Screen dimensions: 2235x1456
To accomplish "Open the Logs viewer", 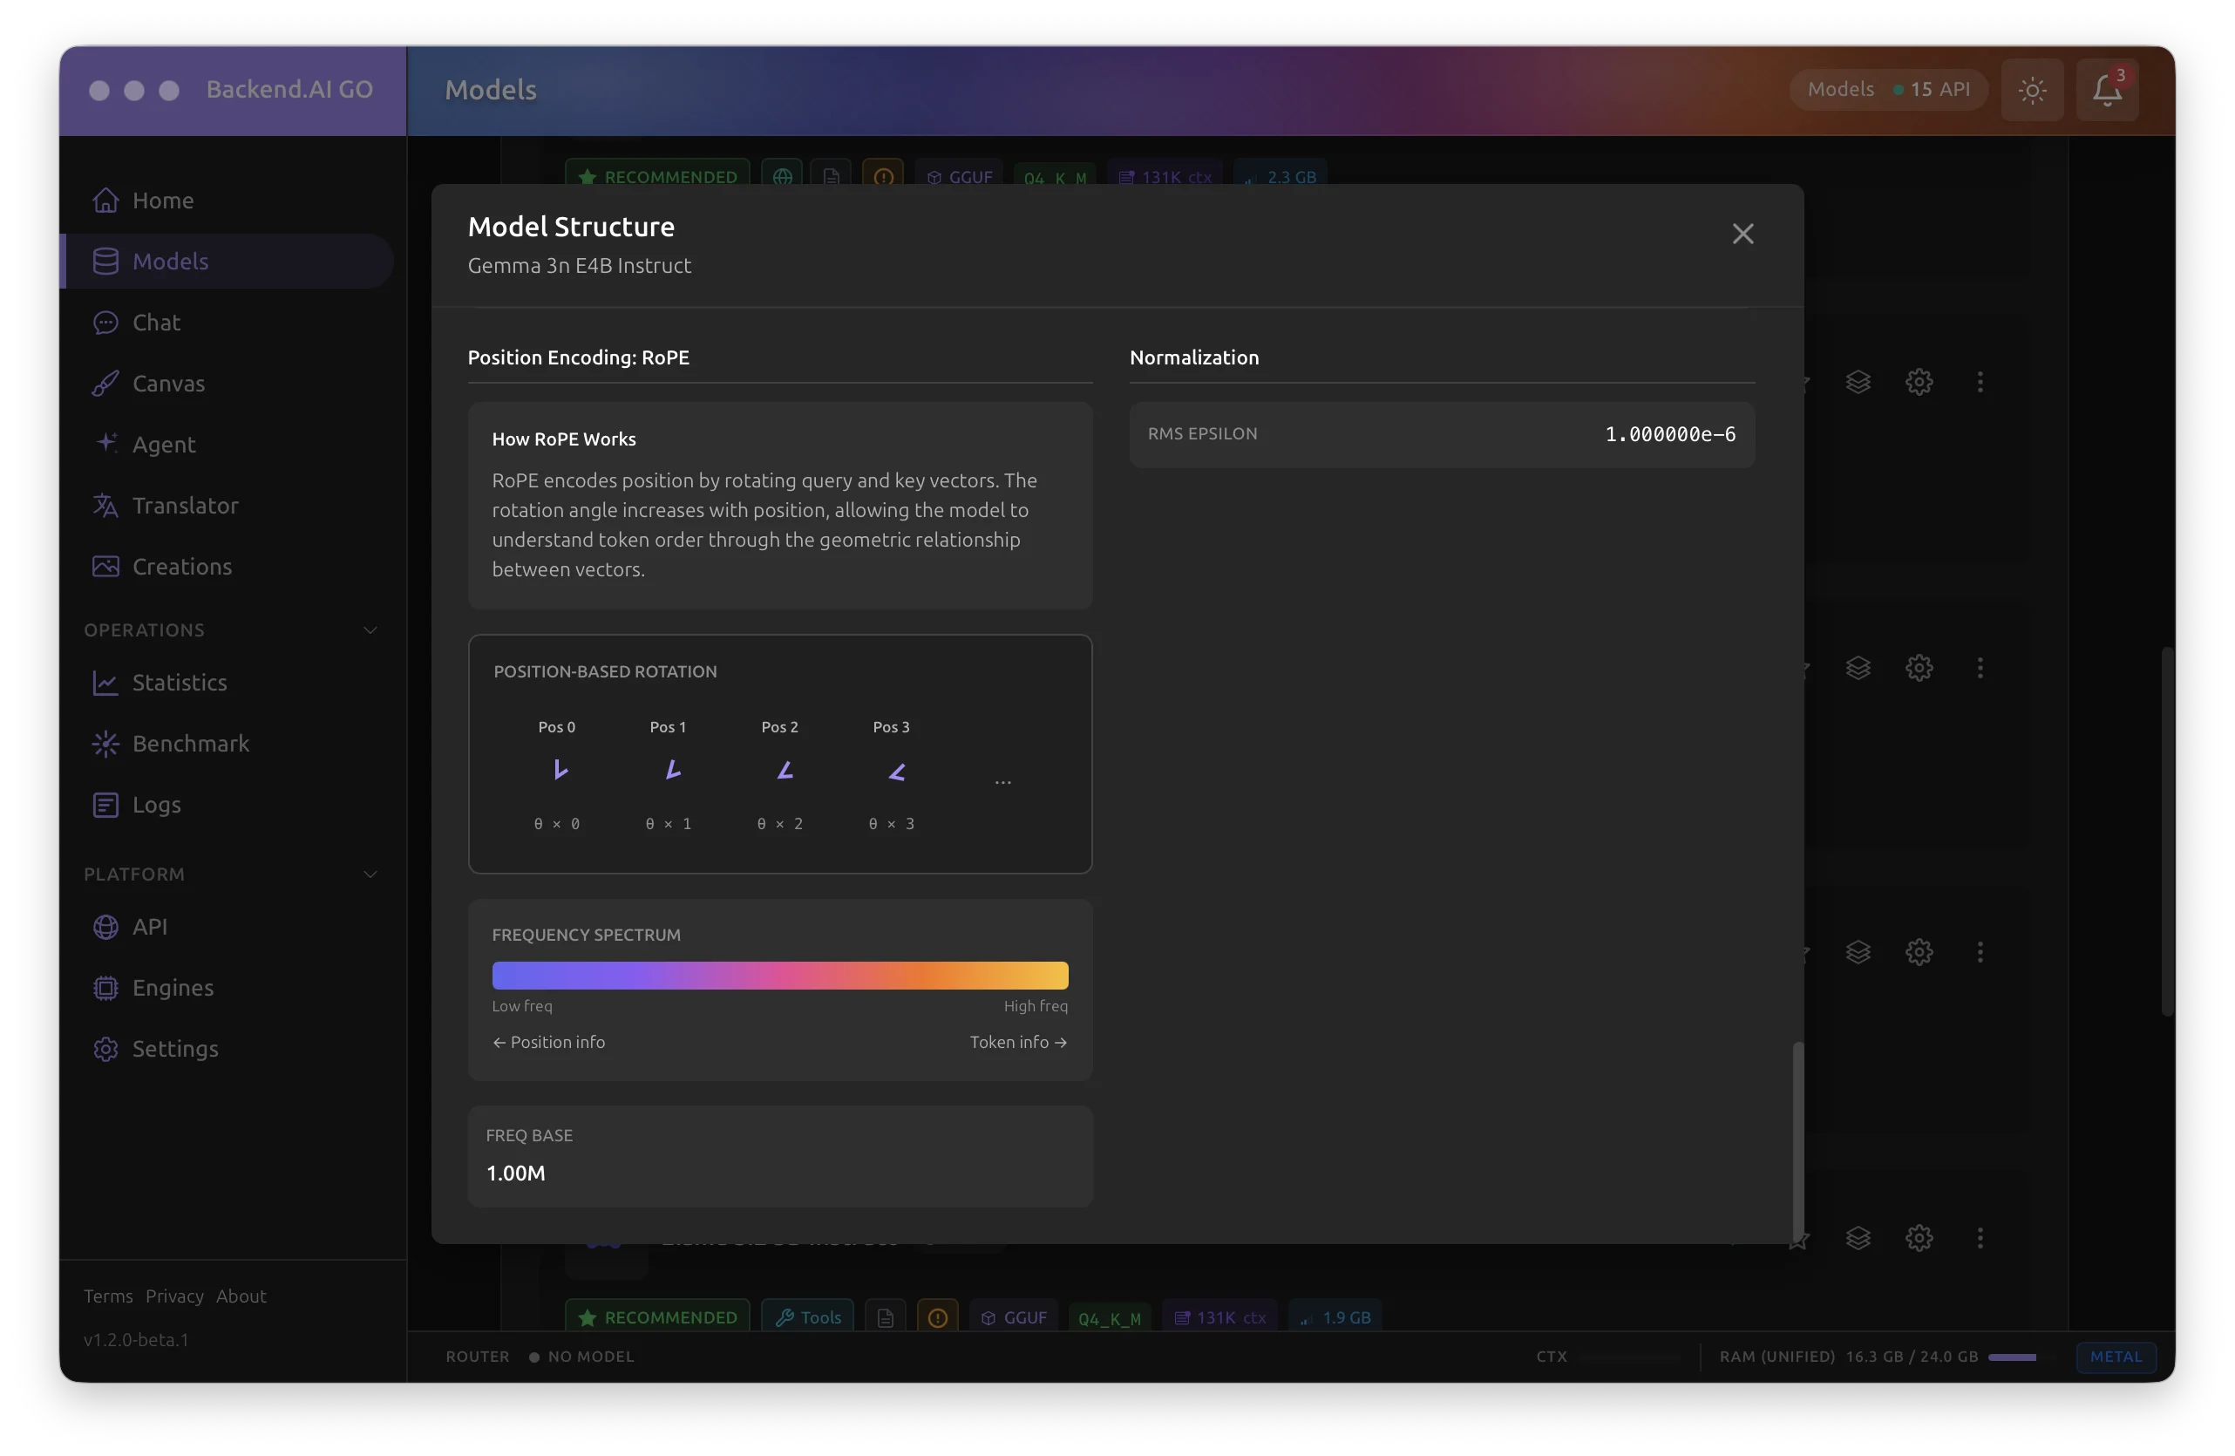I will click(156, 804).
